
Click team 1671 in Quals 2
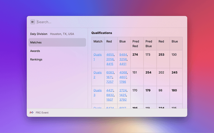pyautogui.click(x=110, y=77)
